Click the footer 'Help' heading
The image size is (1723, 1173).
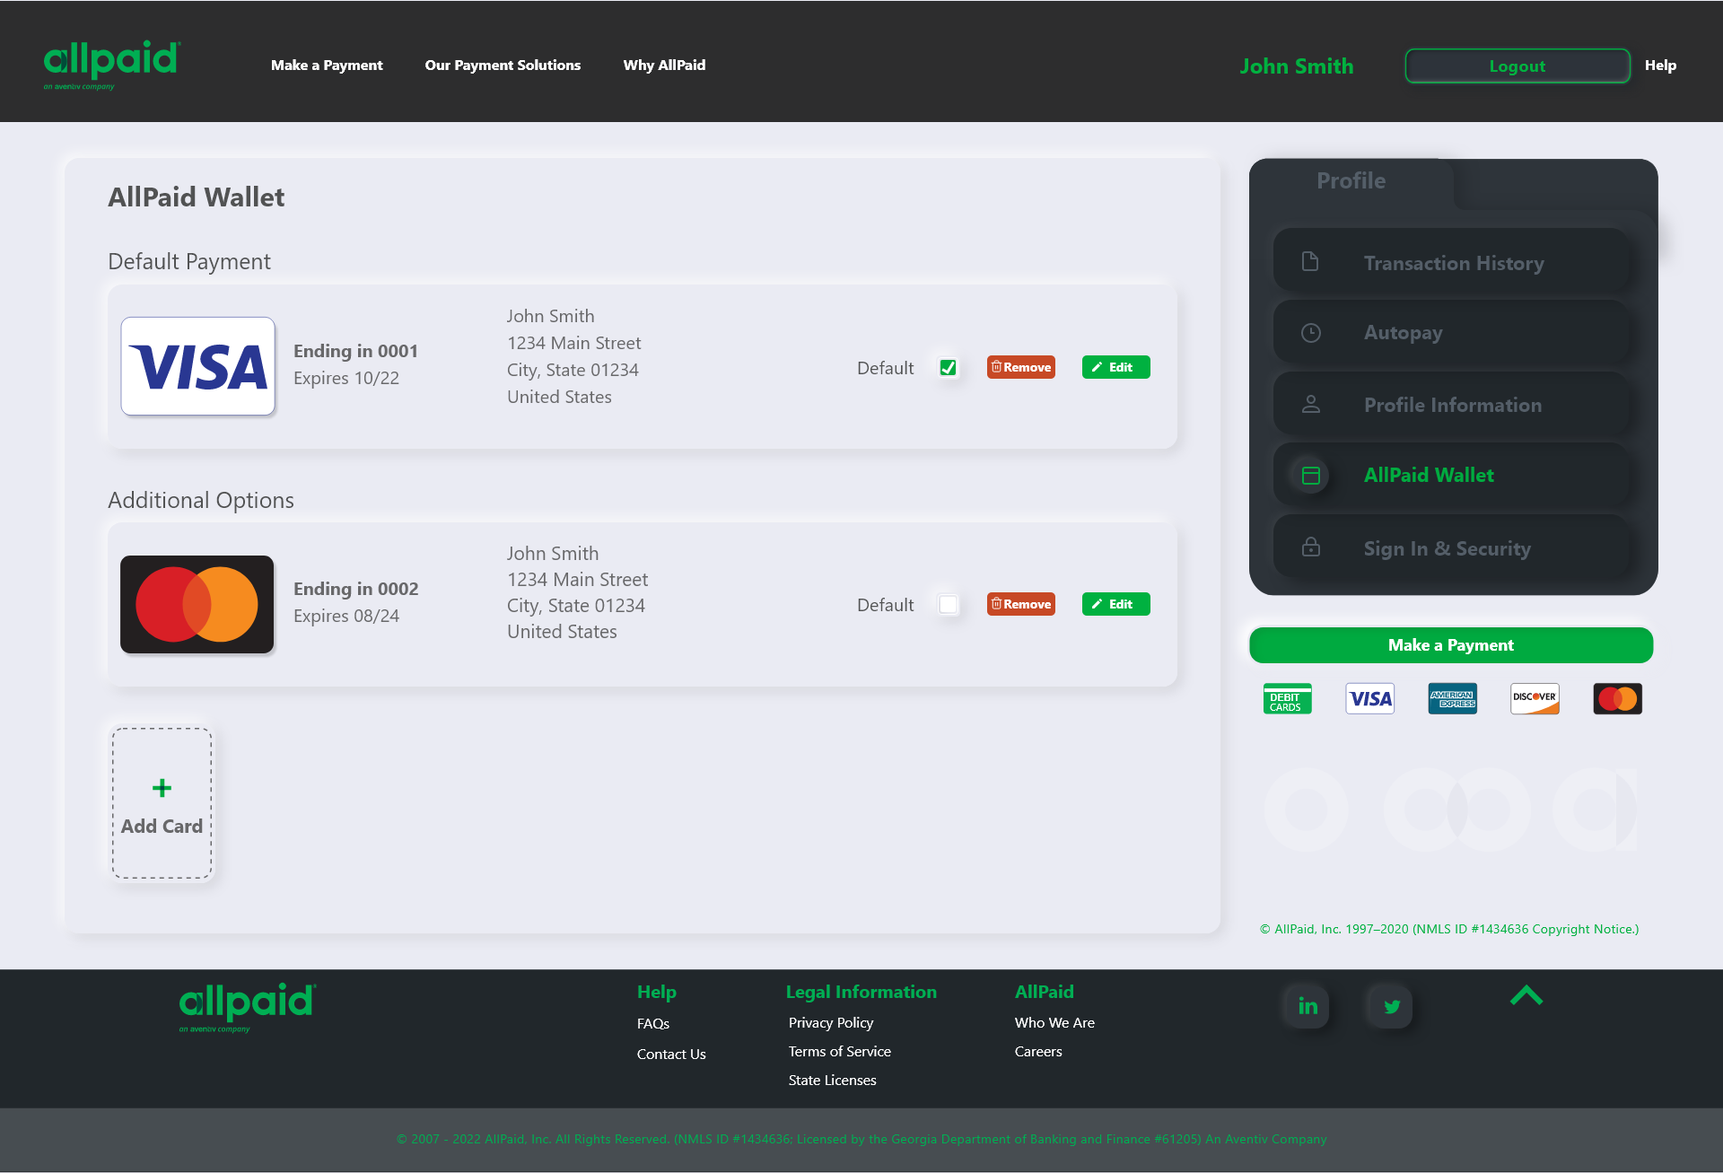pos(657,992)
